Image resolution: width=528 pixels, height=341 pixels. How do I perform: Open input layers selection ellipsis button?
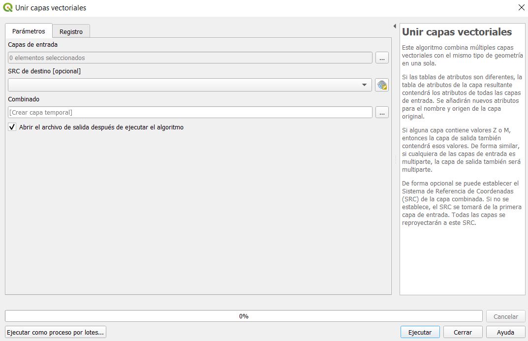pyautogui.click(x=382, y=58)
